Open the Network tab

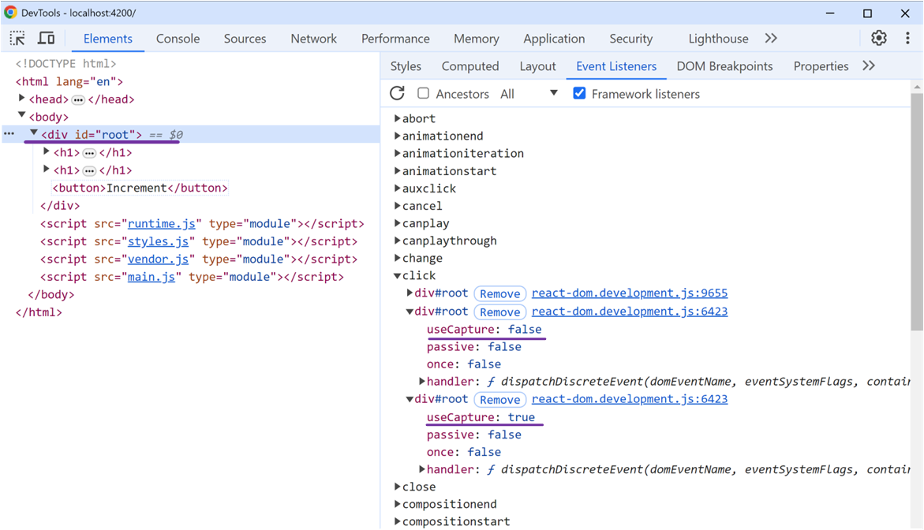coord(313,39)
